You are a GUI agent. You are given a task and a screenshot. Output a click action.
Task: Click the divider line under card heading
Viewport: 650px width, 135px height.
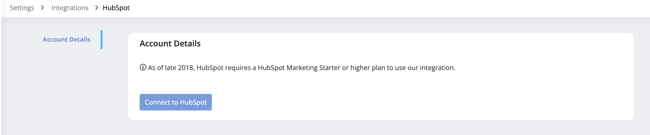click(381, 54)
